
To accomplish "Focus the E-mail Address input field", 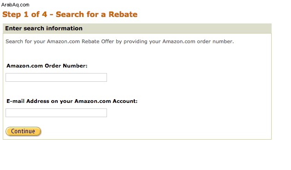I will 56,113.
